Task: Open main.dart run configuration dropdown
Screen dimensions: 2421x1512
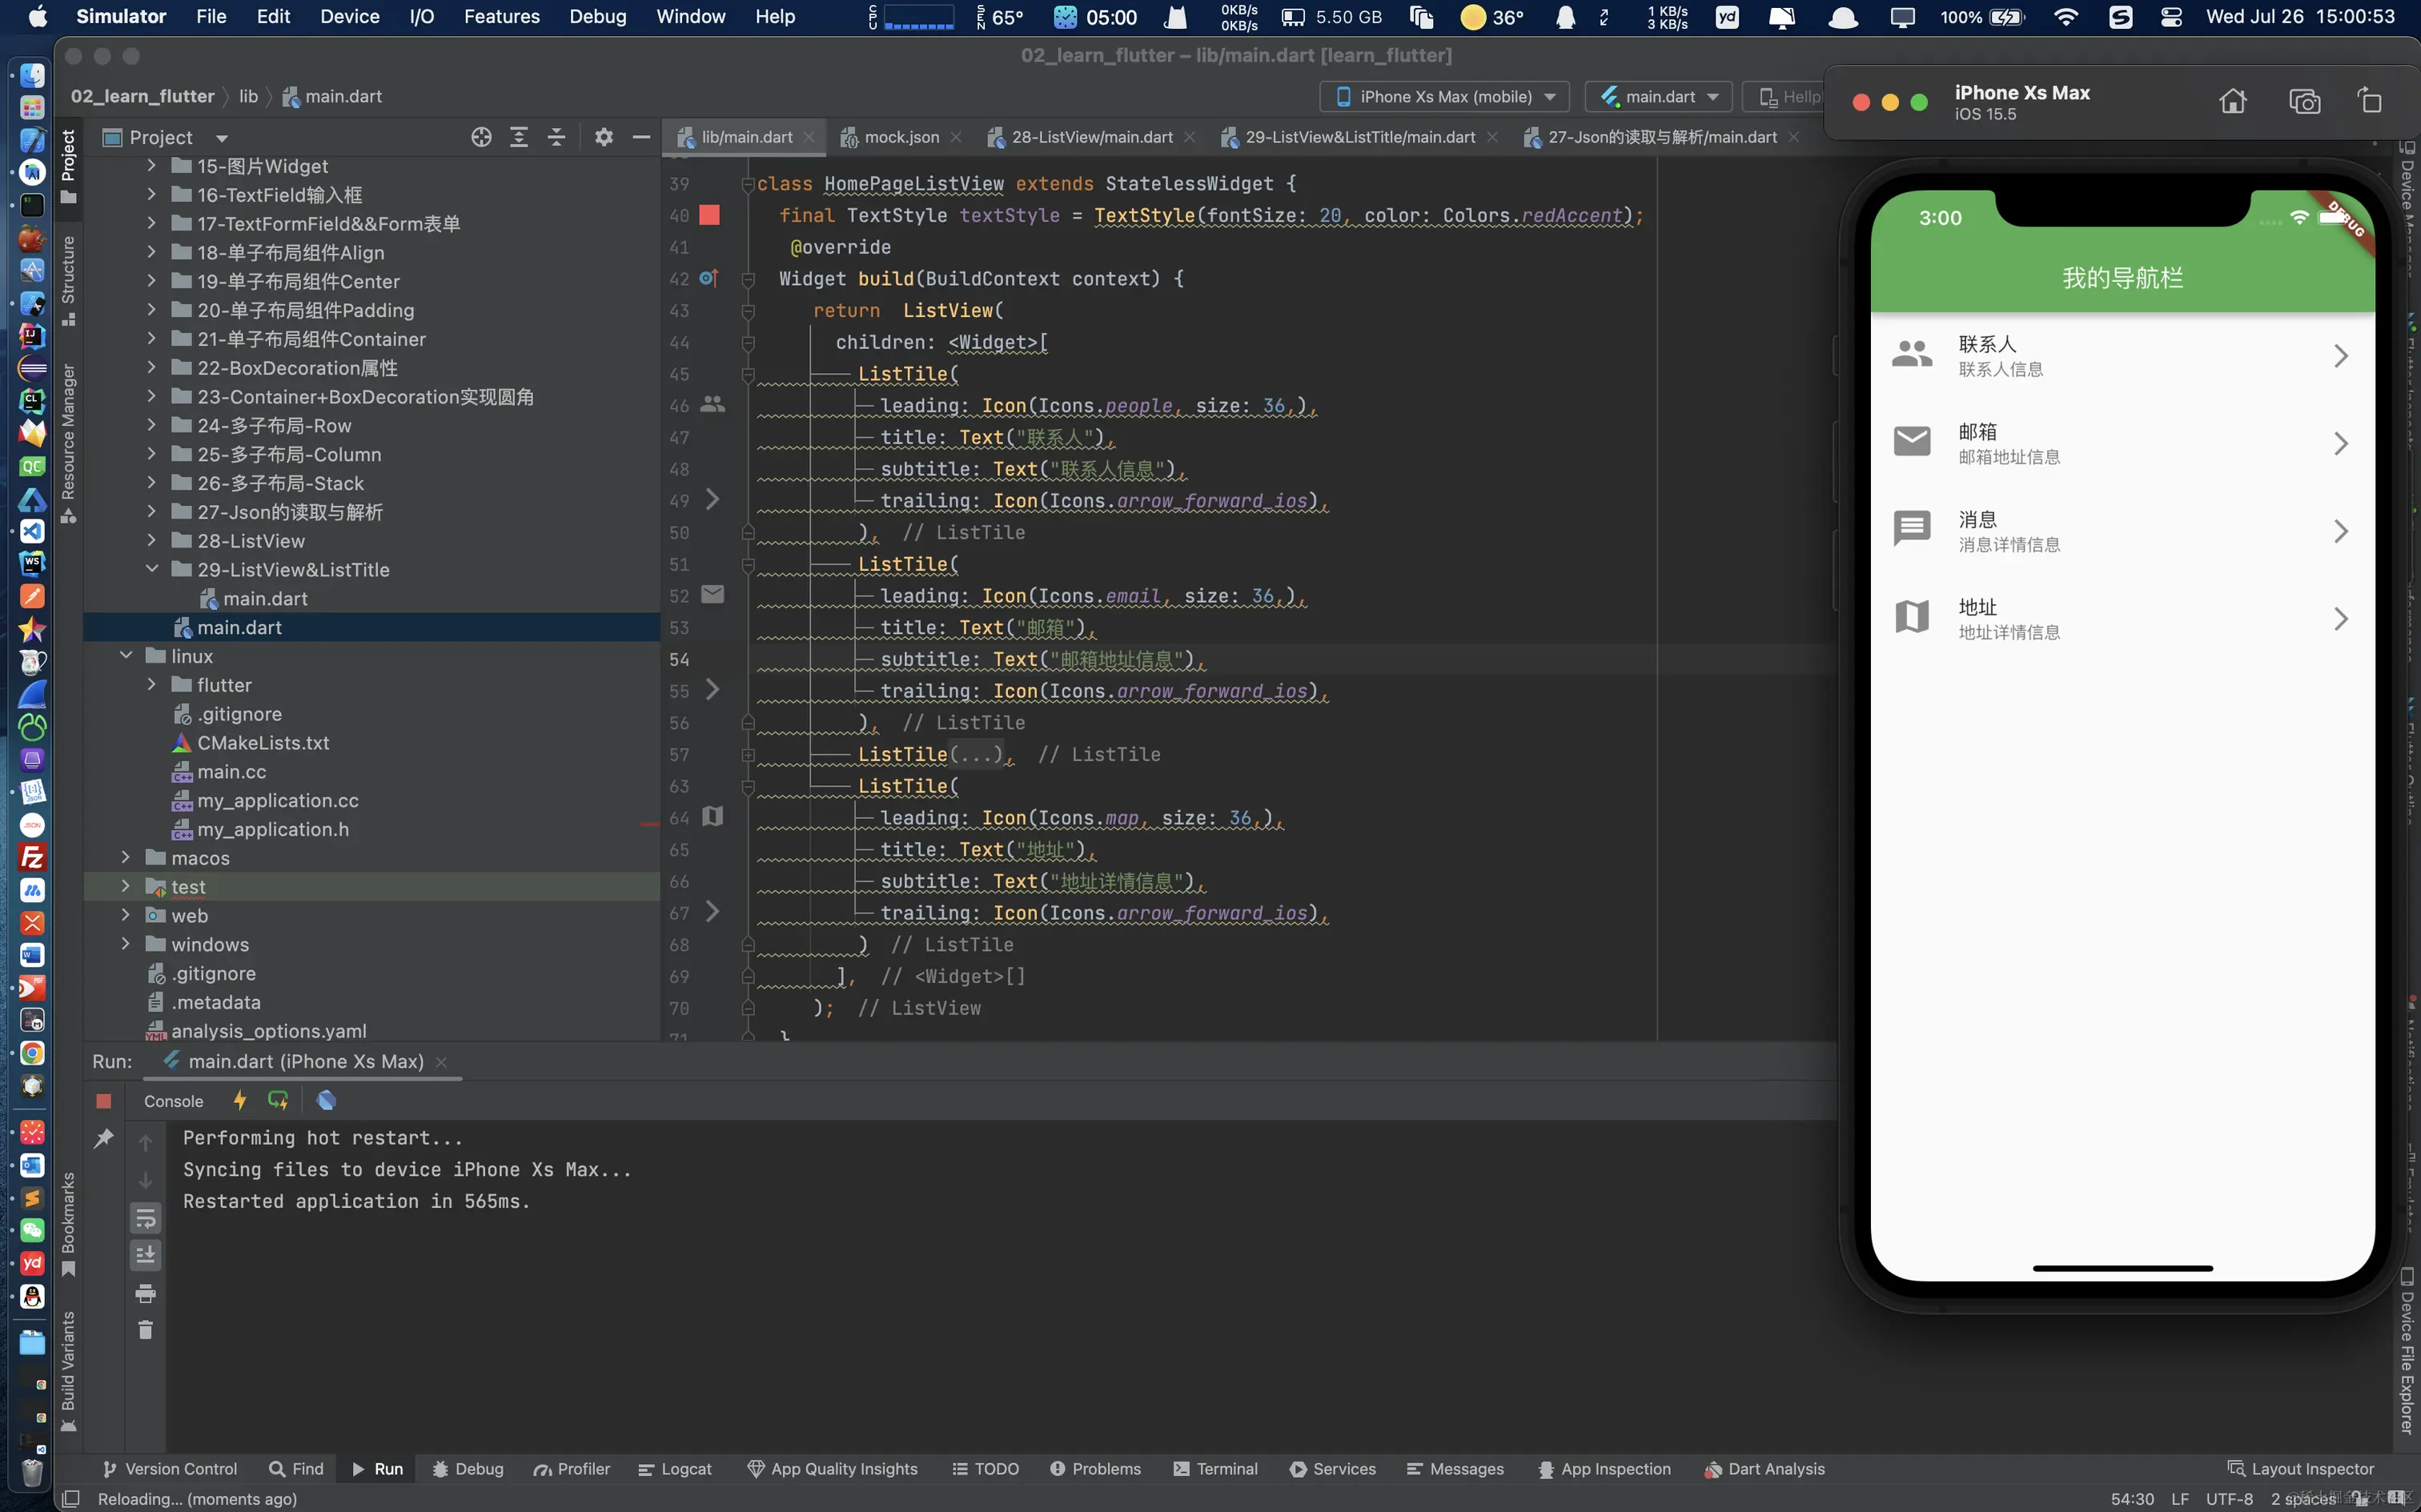Action: [x=1660, y=97]
